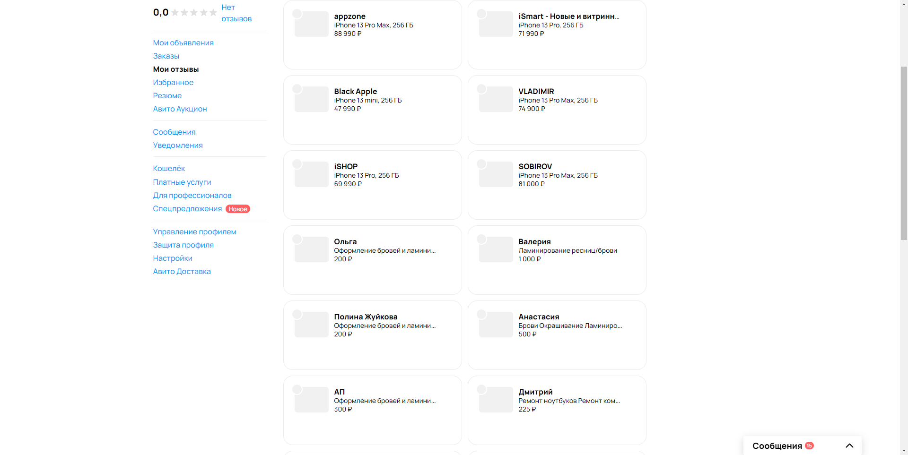Open the Сообщения chat widget title
This screenshot has height=455, width=908.
coord(777,446)
